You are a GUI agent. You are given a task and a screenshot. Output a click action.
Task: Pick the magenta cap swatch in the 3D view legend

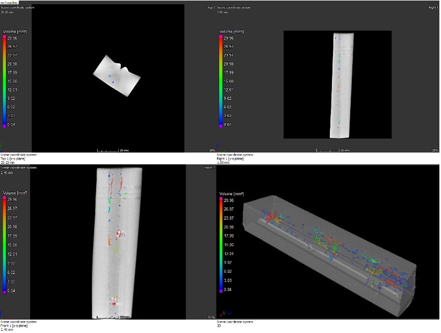click(221, 199)
